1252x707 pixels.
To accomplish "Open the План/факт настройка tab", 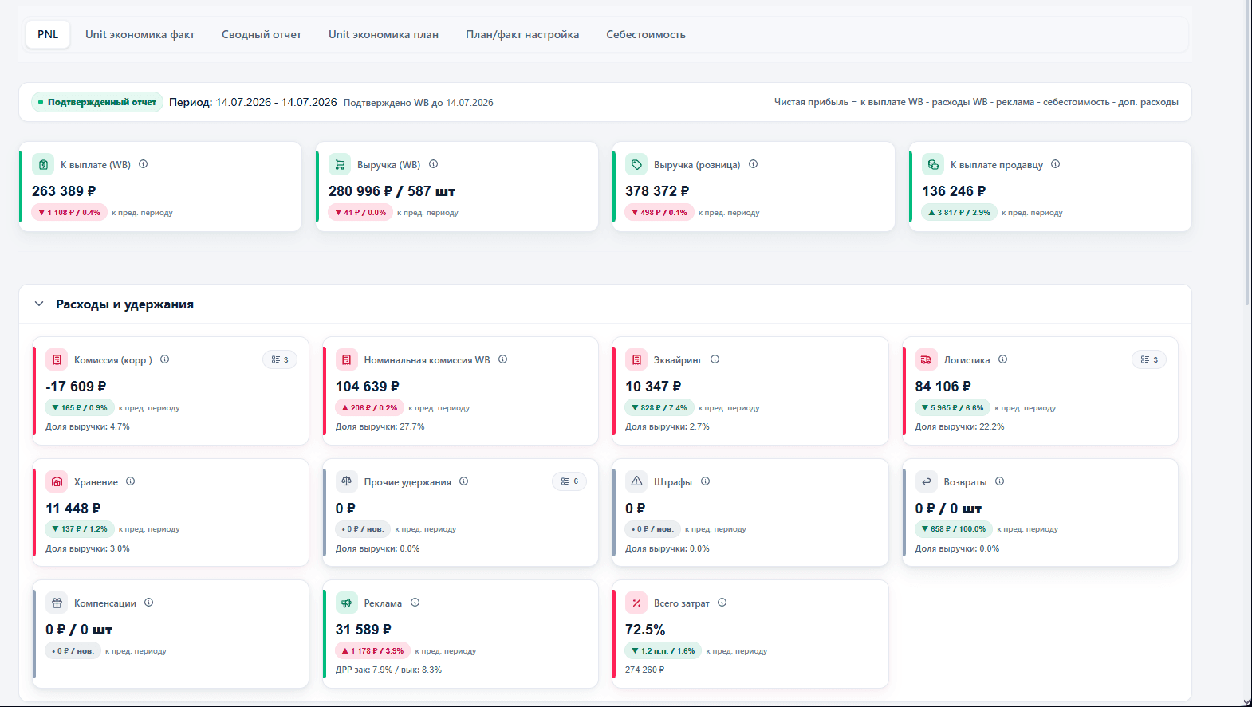I will [x=522, y=34].
